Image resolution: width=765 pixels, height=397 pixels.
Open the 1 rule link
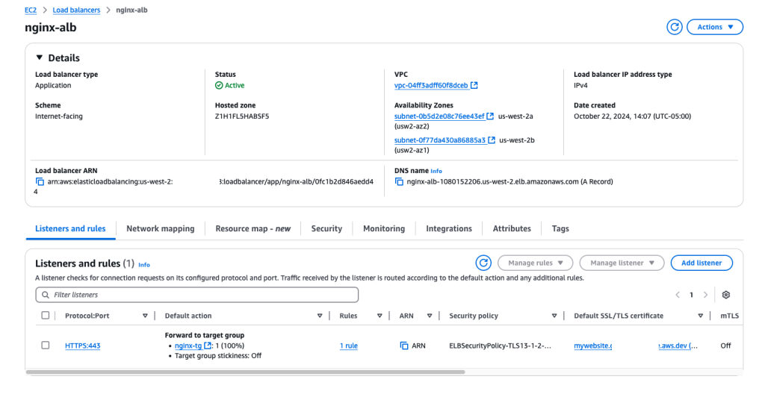348,346
